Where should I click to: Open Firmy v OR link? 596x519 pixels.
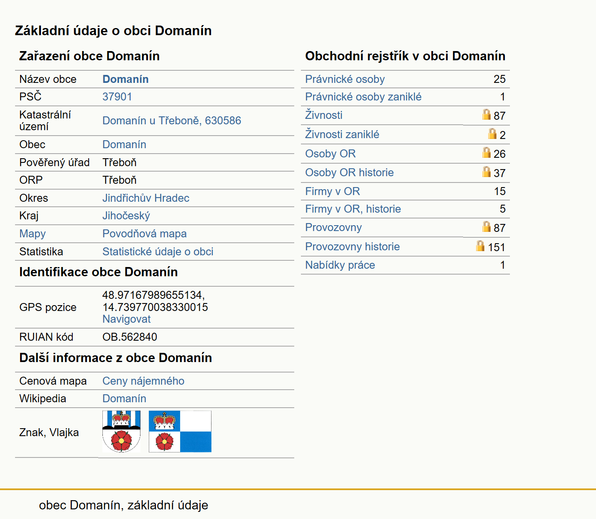tap(332, 191)
